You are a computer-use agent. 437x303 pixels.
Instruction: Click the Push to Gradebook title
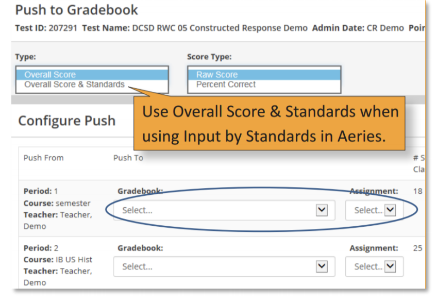click(76, 10)
